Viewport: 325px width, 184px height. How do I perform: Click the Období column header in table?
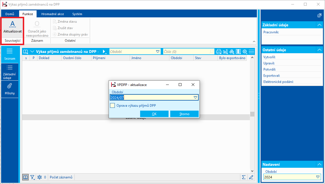(181, 58)
